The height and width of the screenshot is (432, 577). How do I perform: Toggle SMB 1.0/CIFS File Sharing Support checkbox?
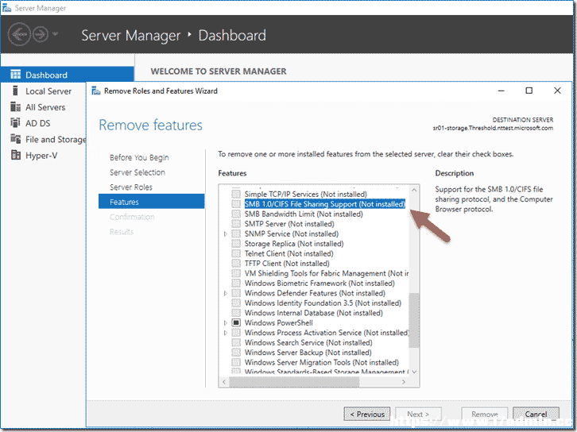click(236, 203)
